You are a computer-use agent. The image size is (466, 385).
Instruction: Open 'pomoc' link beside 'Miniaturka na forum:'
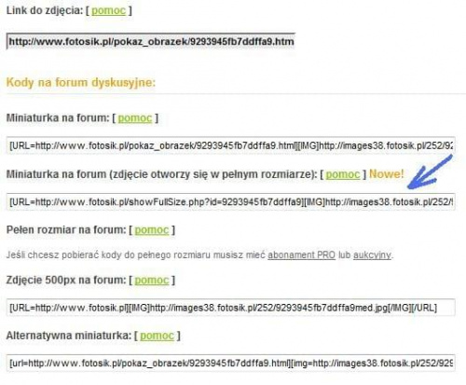(135, 118)
